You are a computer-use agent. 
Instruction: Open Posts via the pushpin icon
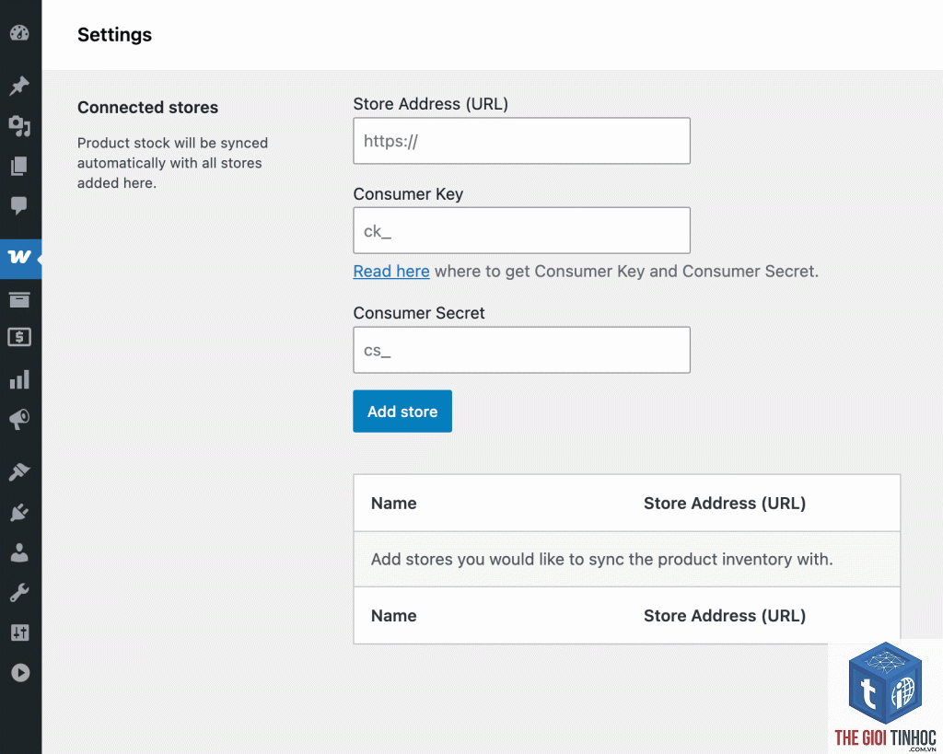click(x=19, y=86)
